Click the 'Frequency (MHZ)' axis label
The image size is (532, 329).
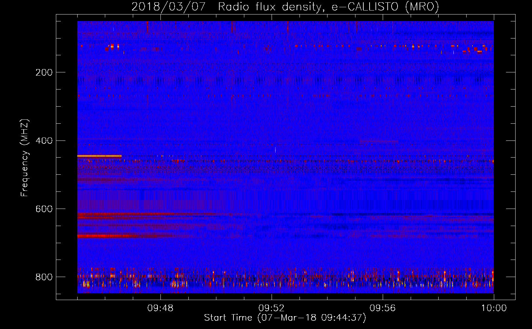pos(24,158)
